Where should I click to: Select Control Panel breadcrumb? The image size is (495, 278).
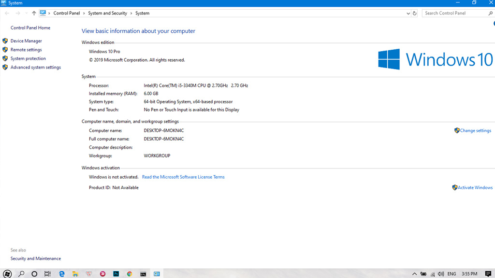[67, 13]
